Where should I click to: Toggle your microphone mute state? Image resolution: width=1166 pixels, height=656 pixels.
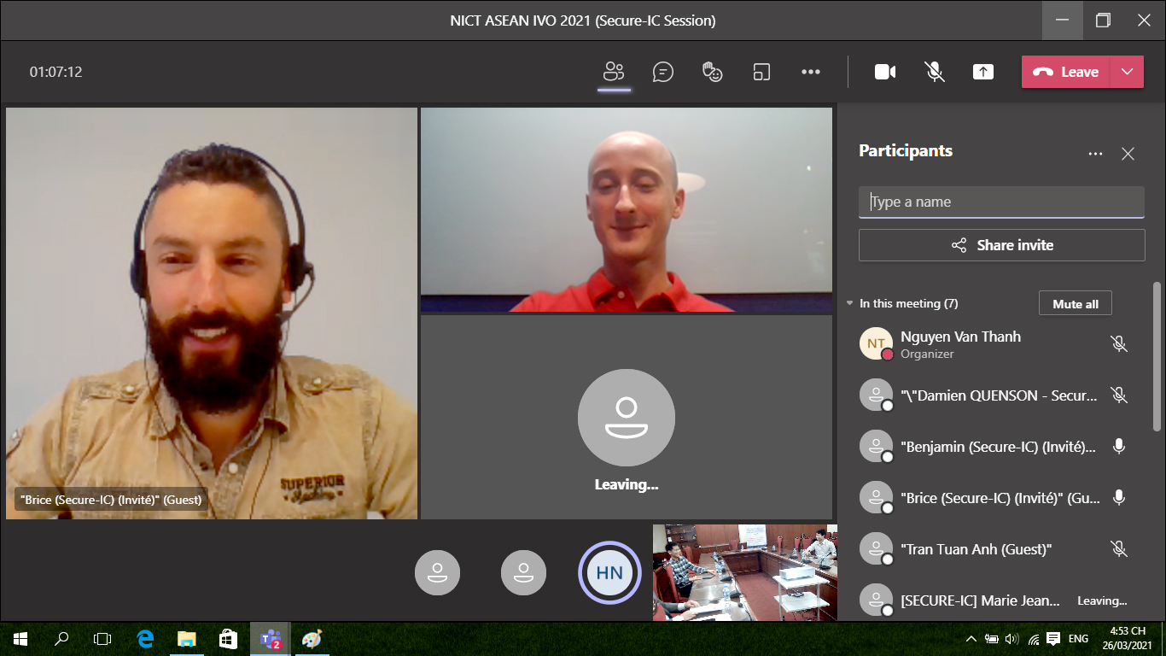tap(935, 73)
